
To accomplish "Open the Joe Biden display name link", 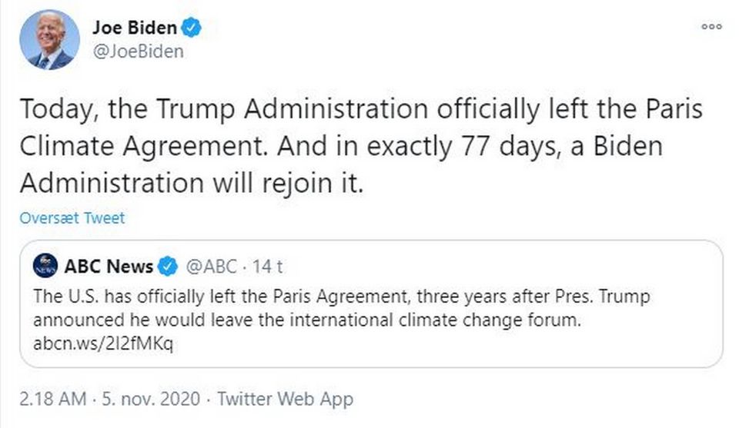I will 135,28.
